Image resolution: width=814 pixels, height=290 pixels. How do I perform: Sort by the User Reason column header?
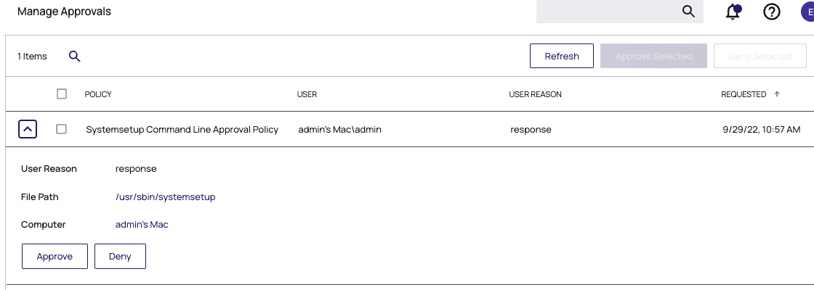(535, 94)
